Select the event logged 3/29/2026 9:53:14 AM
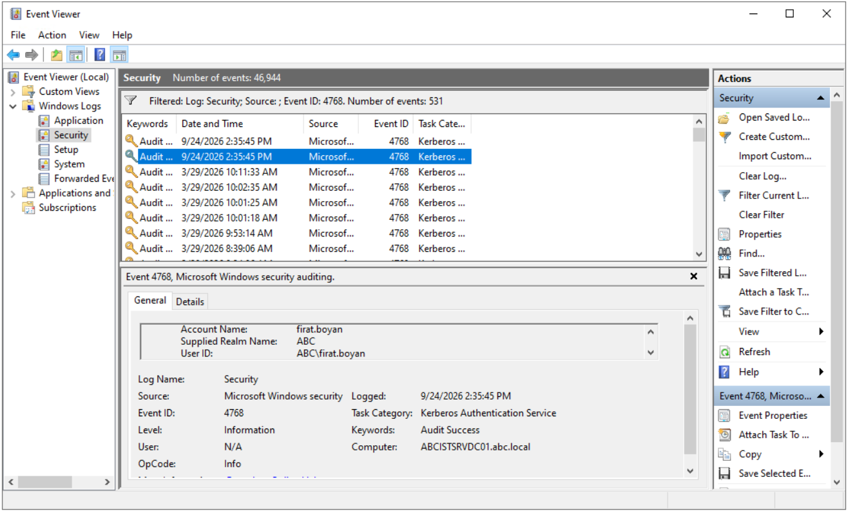 296,233
